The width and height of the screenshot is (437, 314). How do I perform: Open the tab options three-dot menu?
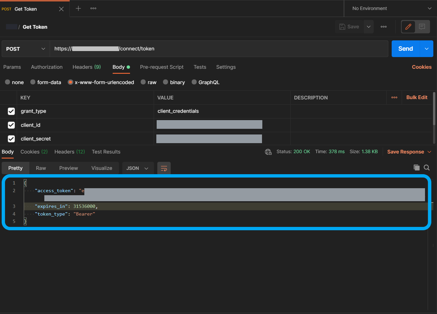(93, 8)
